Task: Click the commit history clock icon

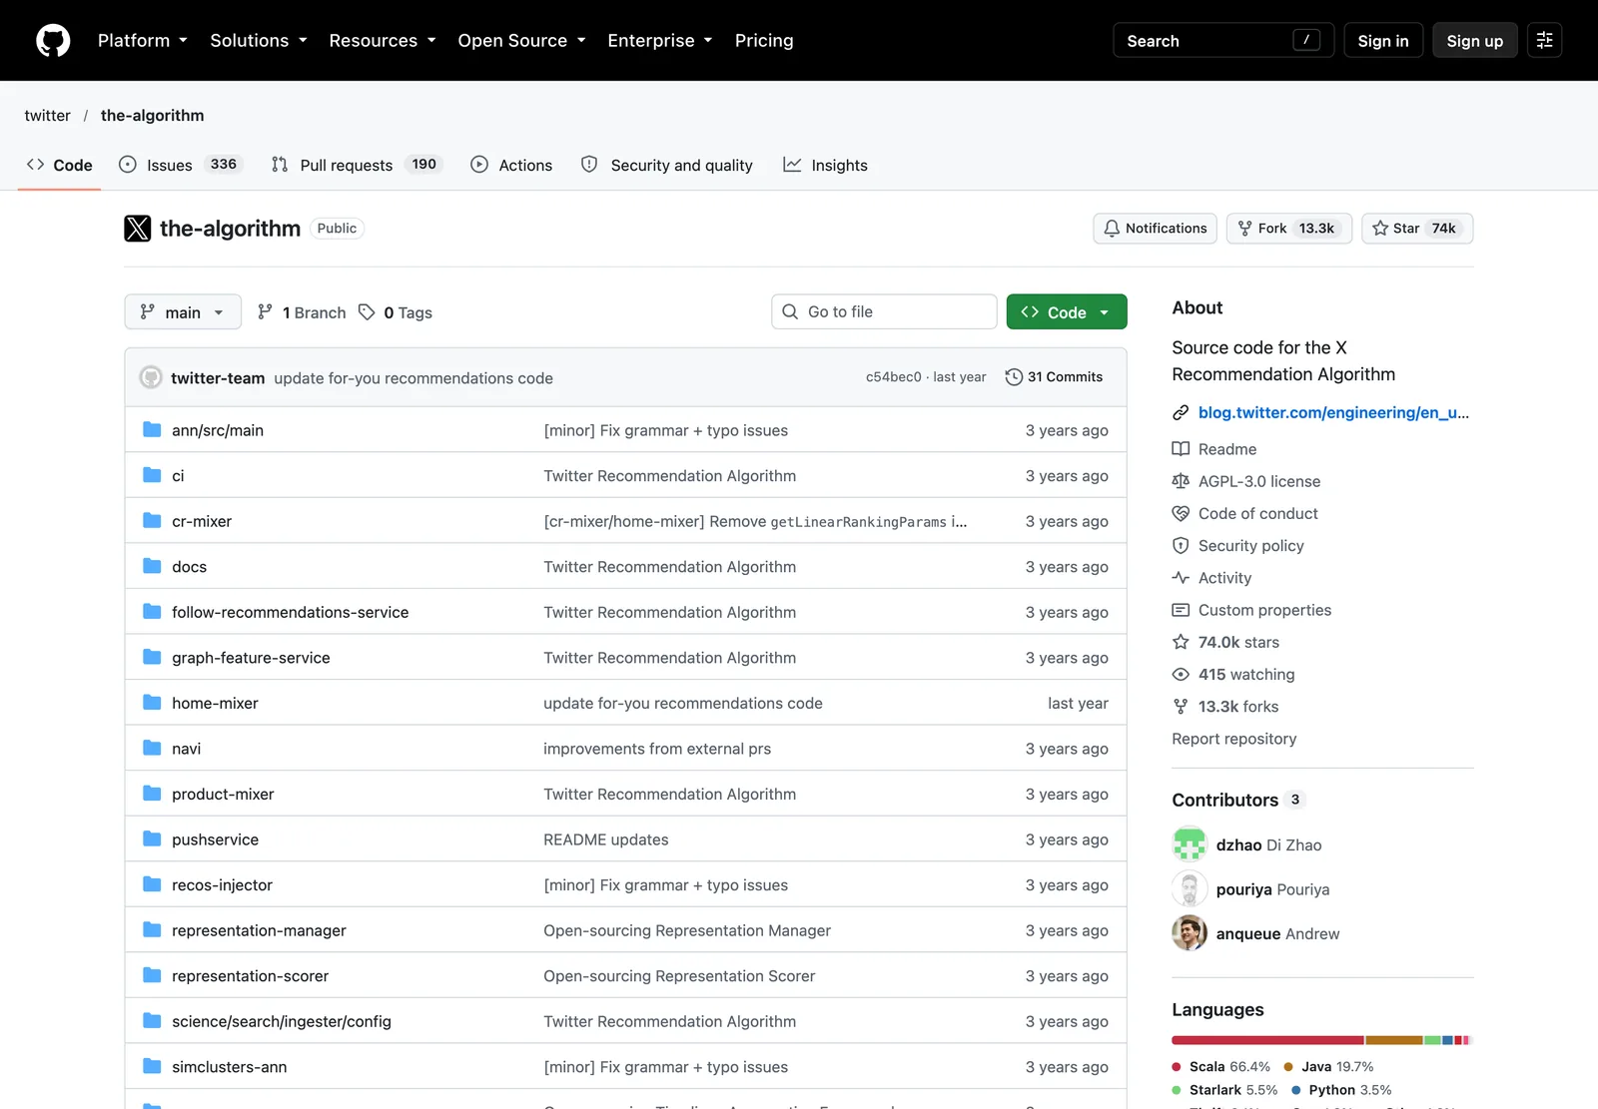Action: [1014, 377]
